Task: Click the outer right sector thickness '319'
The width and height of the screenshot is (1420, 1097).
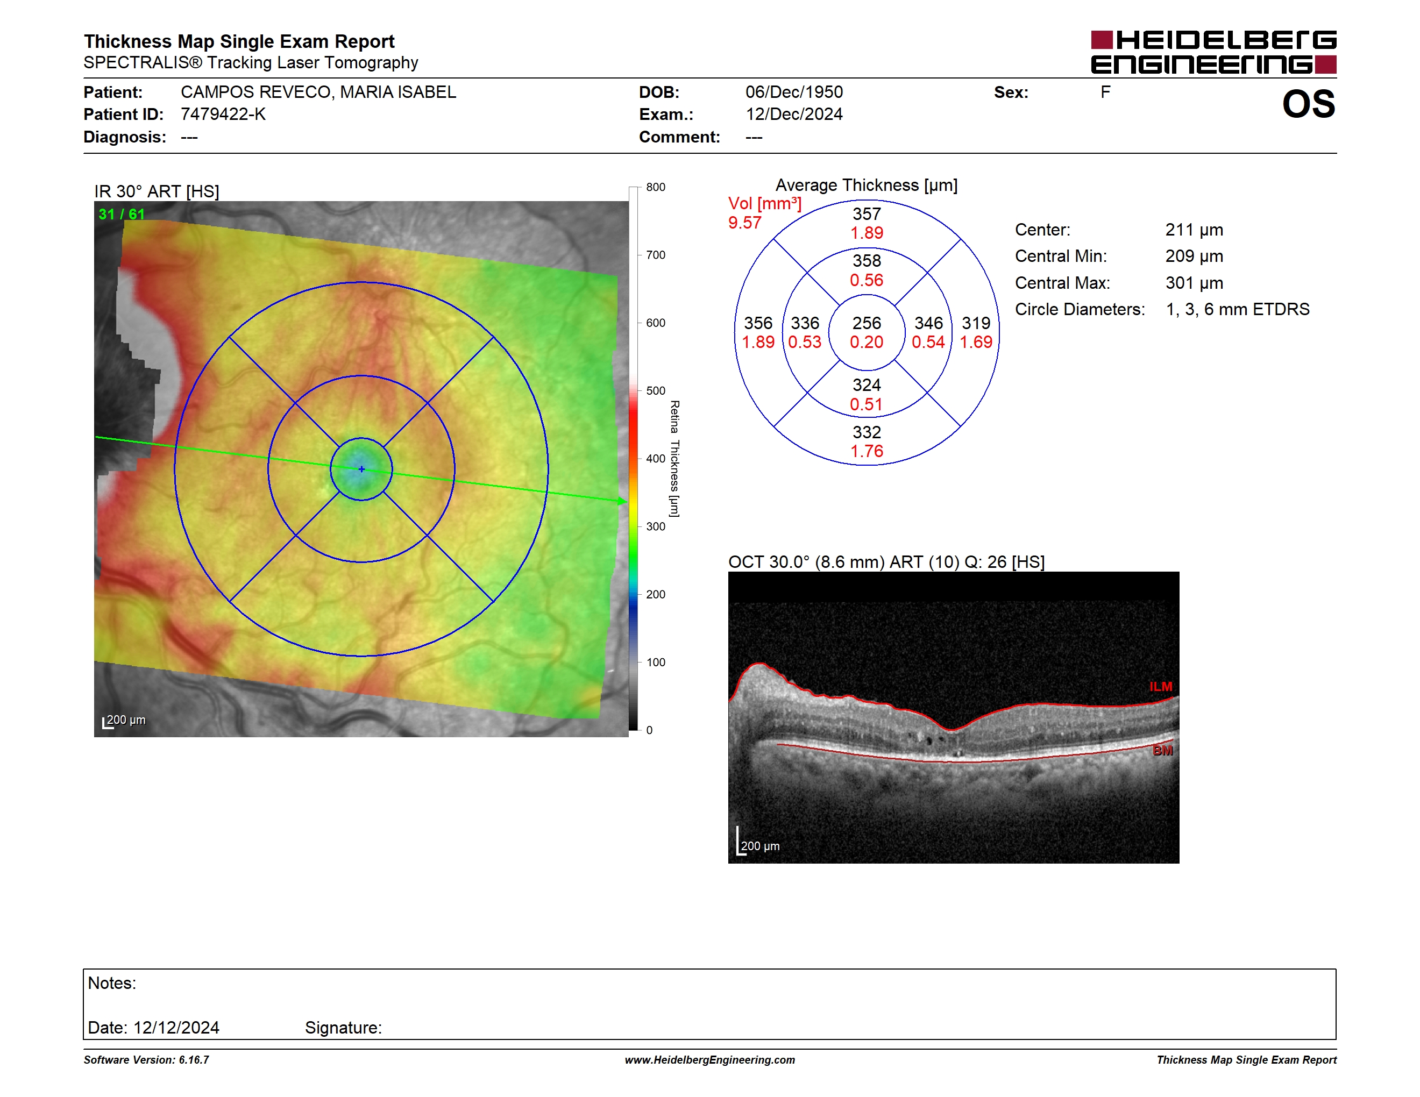Action: pos(976,323)
